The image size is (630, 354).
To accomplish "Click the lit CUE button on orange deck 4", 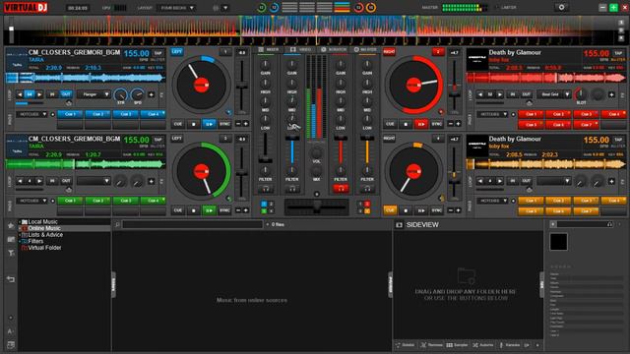I will (390, 210).
